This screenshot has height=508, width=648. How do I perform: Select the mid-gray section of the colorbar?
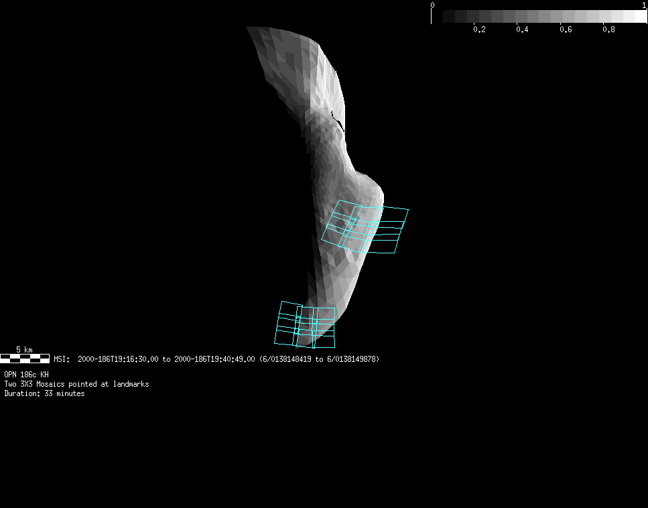click(x=544, y=16)
